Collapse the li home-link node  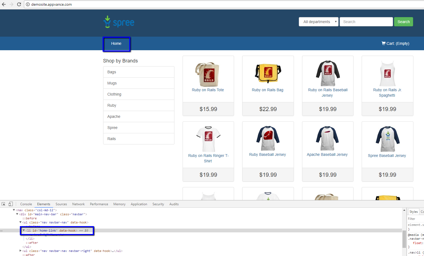point(24,230)
